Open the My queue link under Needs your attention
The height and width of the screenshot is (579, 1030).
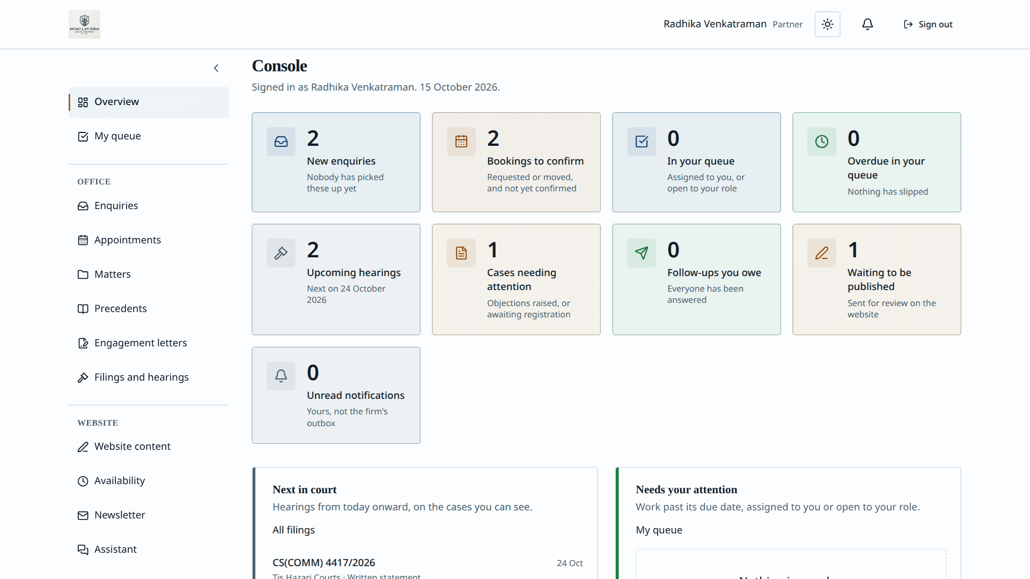pyautogui.click(x=659, y=530)
